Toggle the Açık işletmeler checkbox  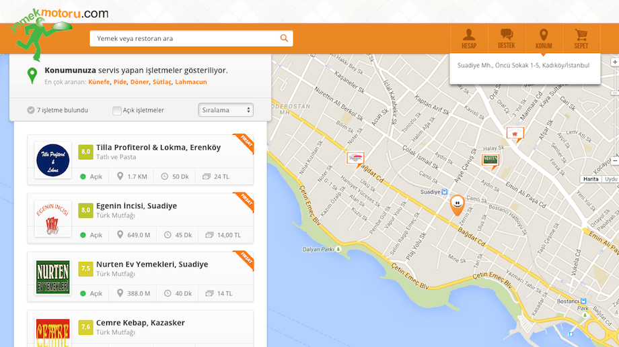coord(117,110)
